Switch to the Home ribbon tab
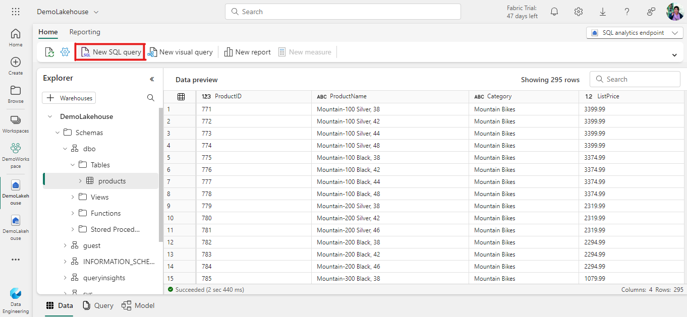 point(48,32)
